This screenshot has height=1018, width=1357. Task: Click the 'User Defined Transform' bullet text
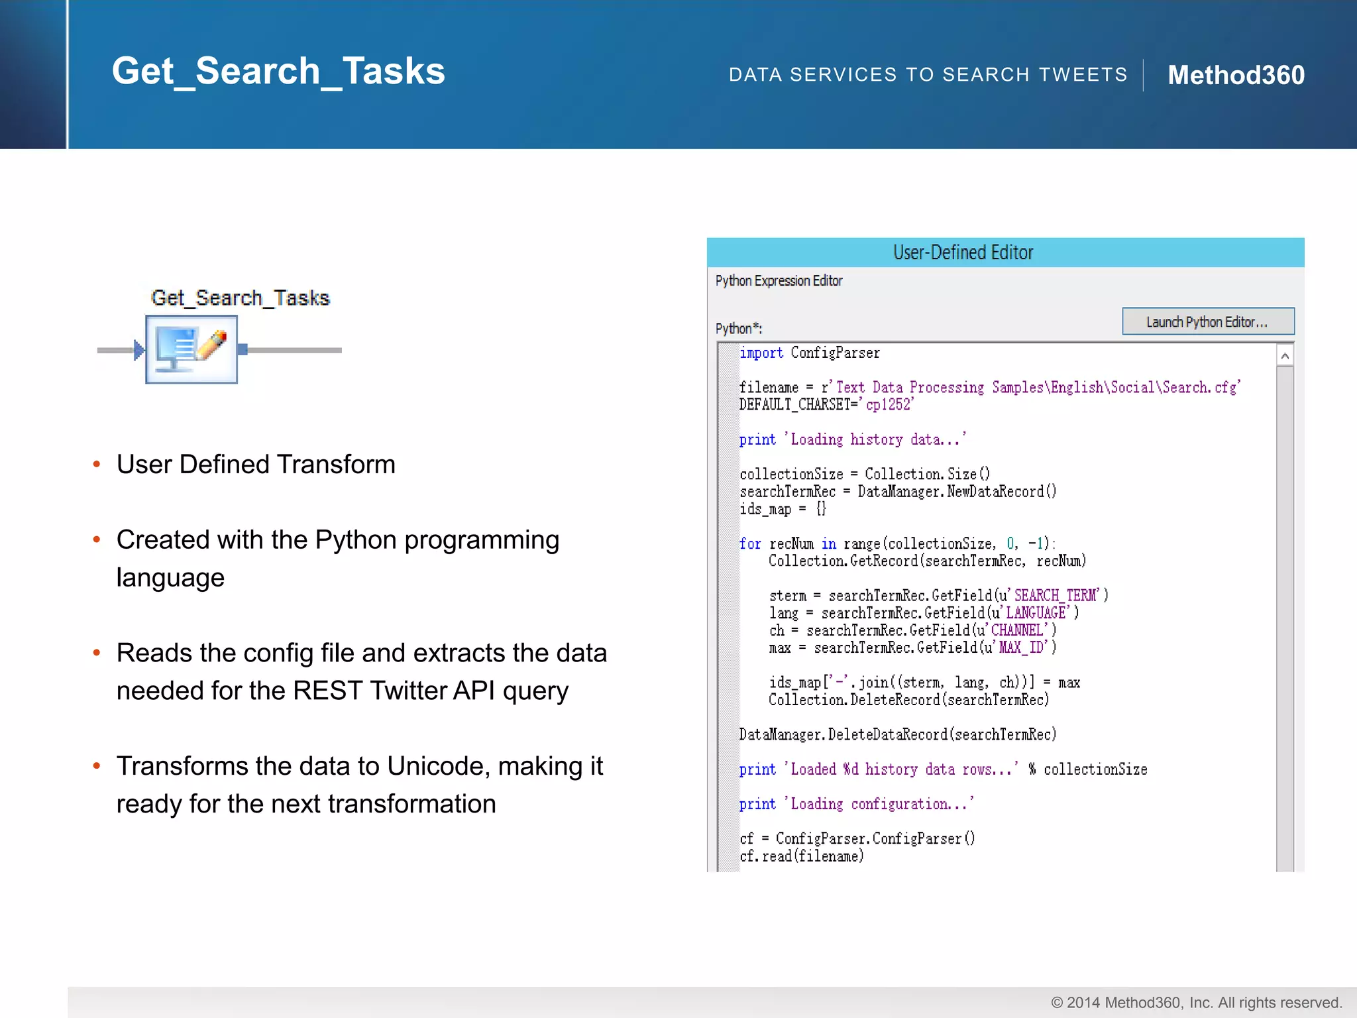(x=256, y=465)
